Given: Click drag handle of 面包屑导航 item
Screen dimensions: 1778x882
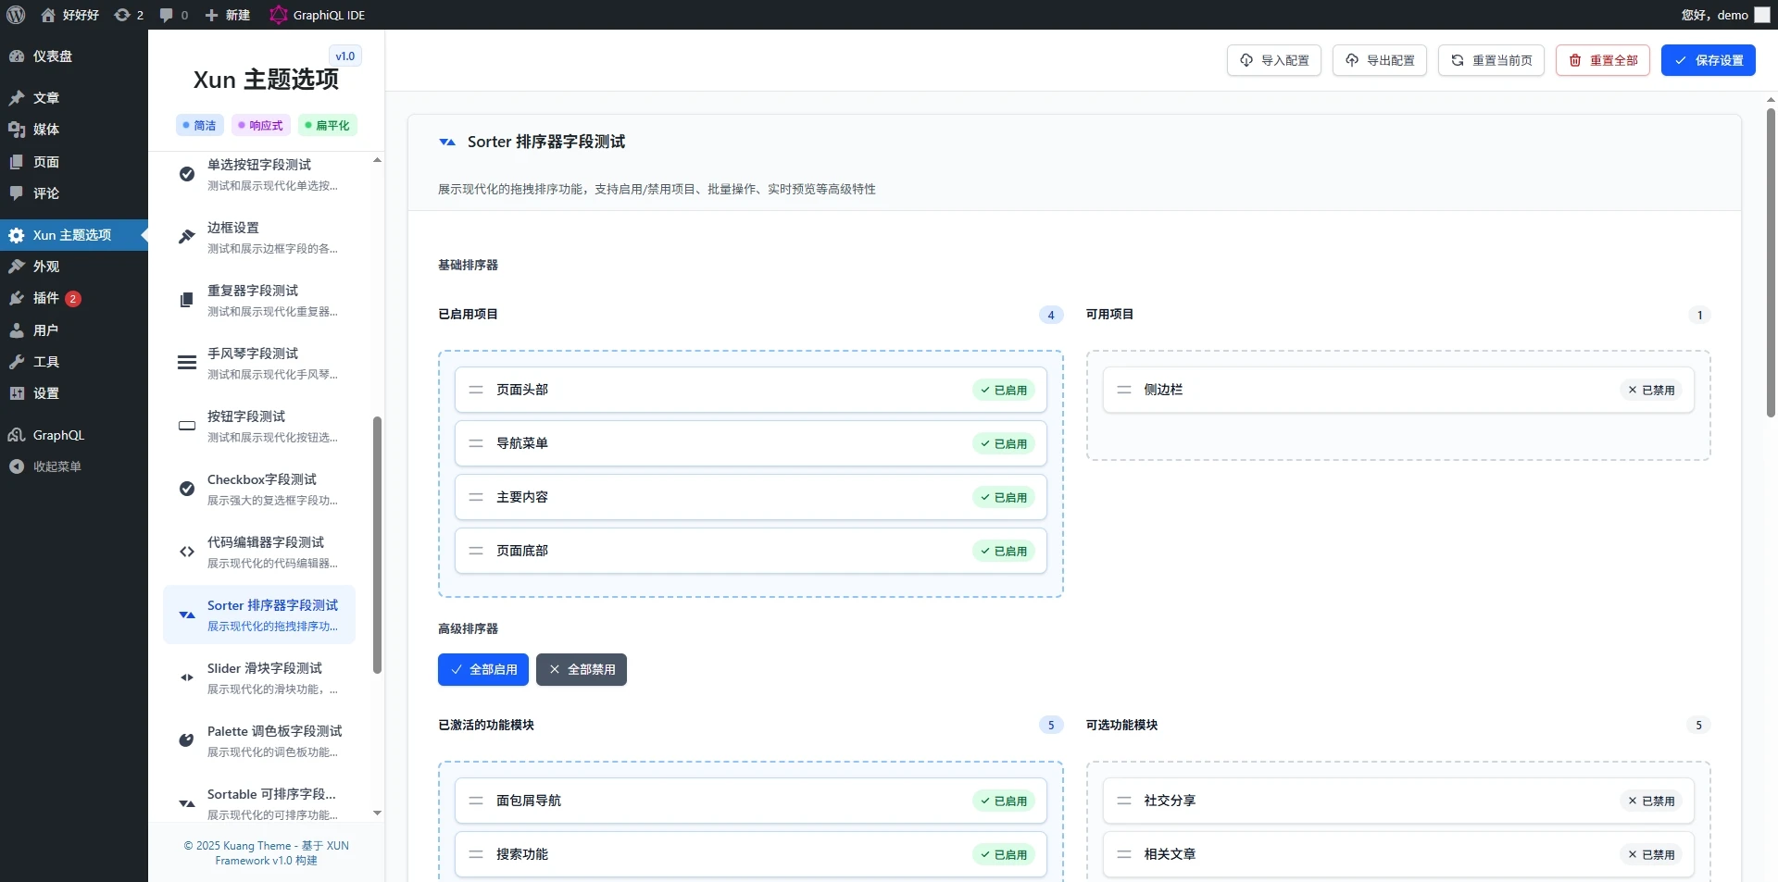Looking at the screenshot, I should 476,801.
